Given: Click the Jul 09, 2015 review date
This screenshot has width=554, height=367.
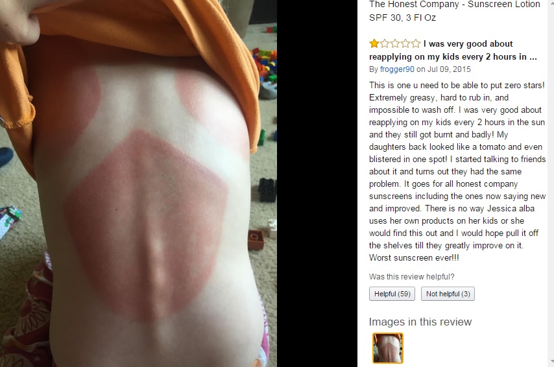Looking at the screenshot, I should point(449,69).
